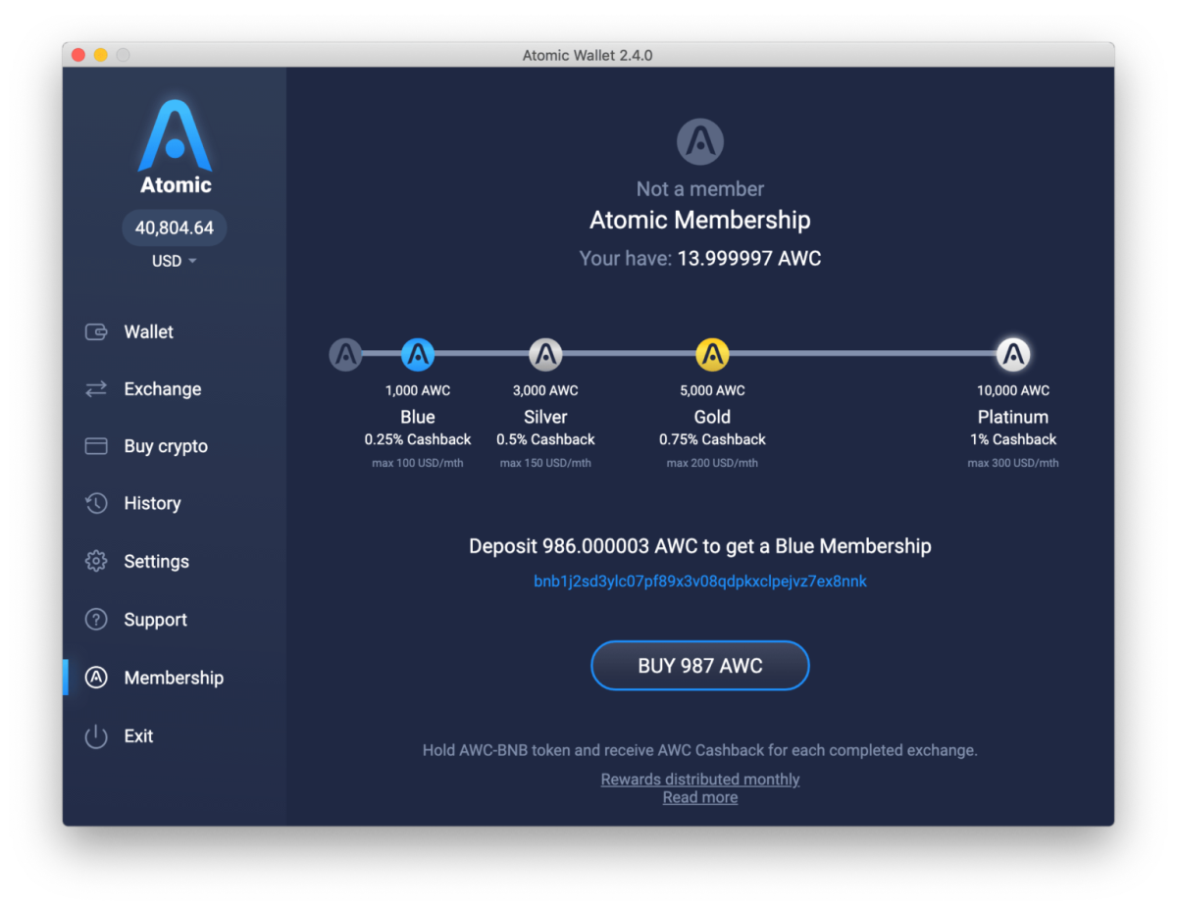
Task: Select the Blue membership tier marker
Action: click(418, 355)
